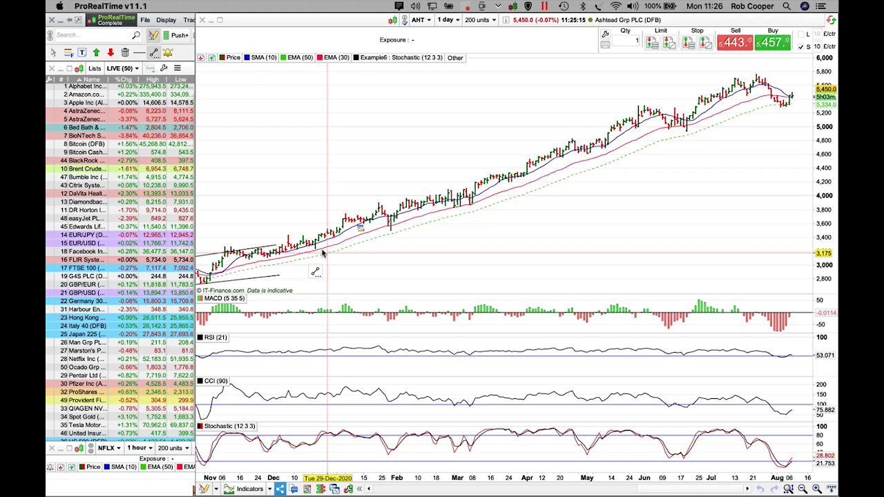Click the second Stop order icon

click(706, 43)
